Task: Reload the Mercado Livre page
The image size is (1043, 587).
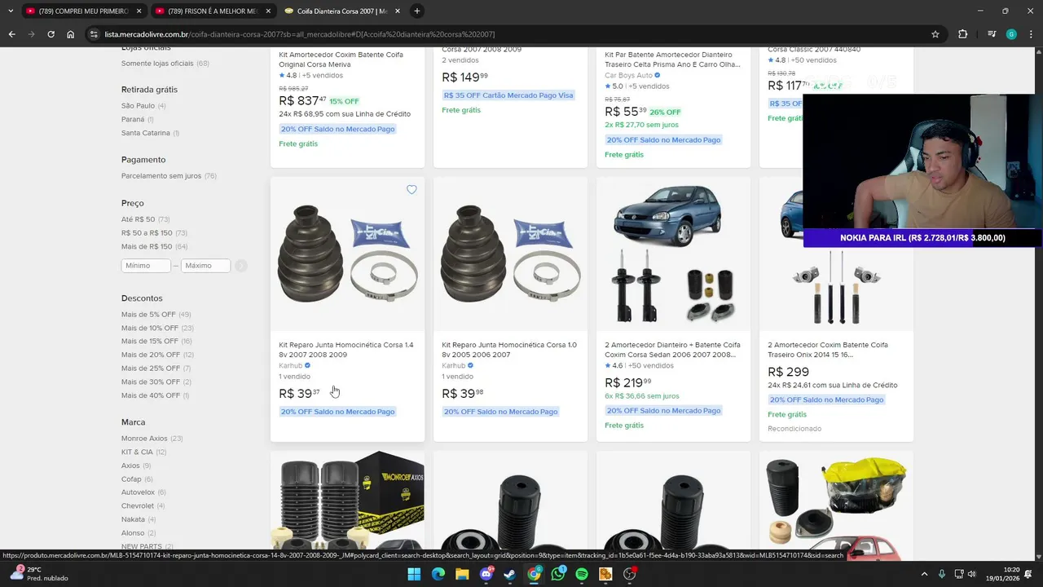Action: pos(51,34)
